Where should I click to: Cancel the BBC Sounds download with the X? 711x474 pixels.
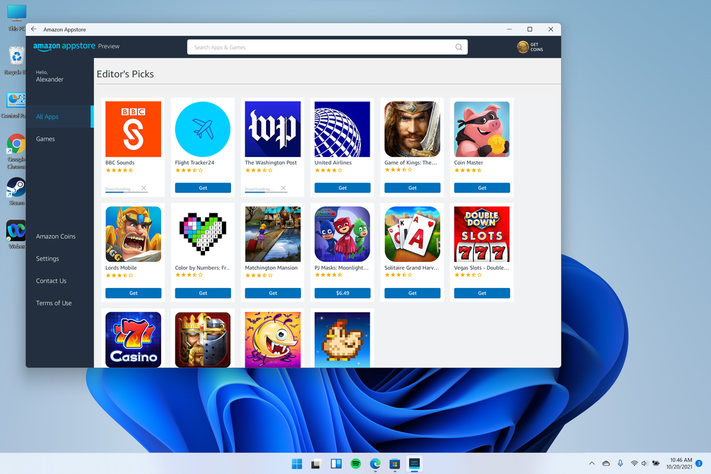(x=142, y=189)
